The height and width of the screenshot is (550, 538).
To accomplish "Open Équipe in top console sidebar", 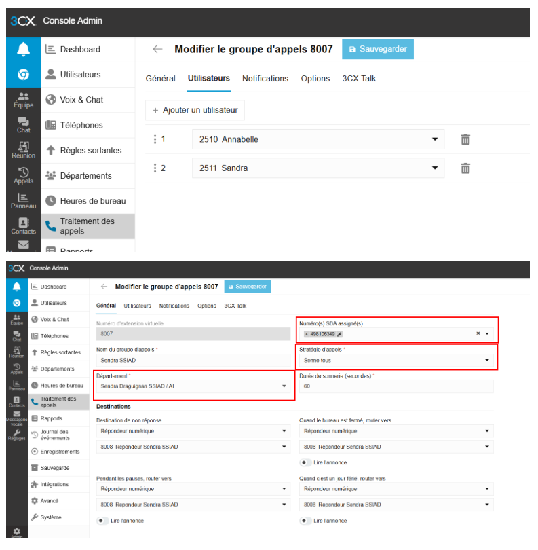I will pyautogui.click(x=24, y=100).
